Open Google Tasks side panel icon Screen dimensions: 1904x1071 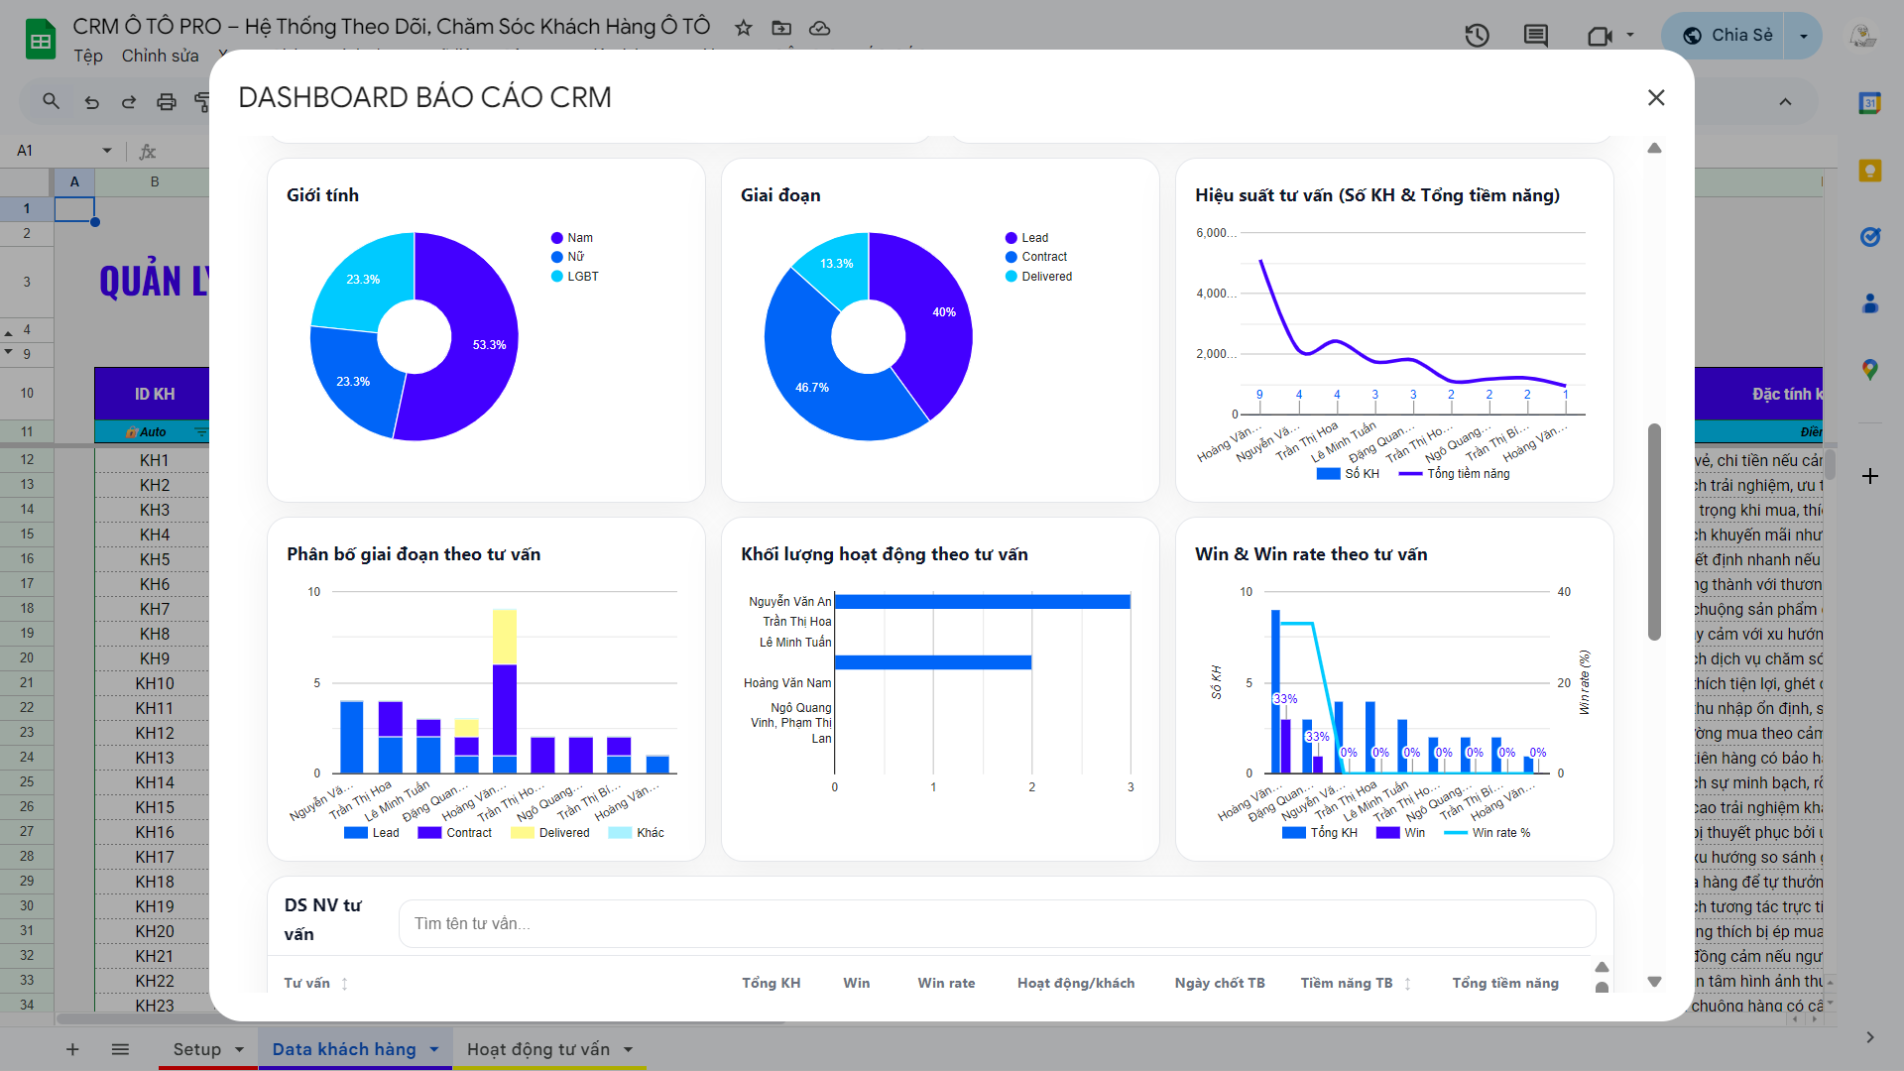click(1869, 237)
